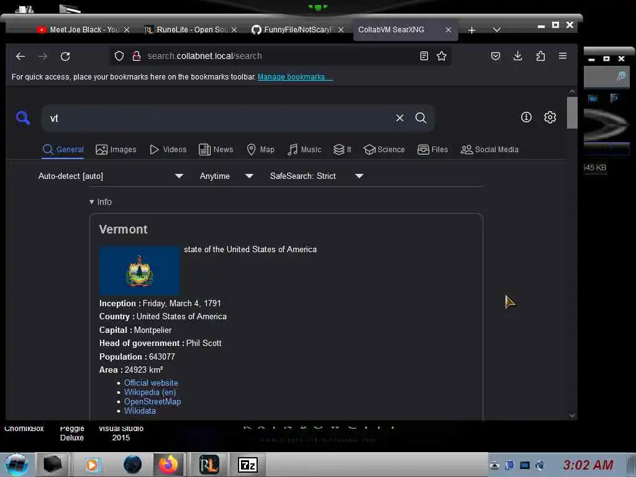Select the General search category

pos(63,150)
